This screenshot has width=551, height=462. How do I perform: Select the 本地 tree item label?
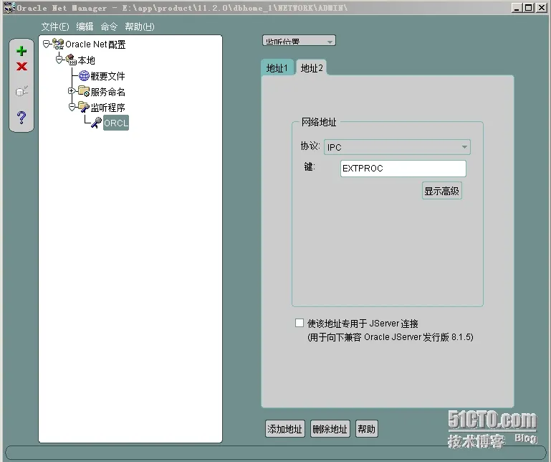point(87,60)
